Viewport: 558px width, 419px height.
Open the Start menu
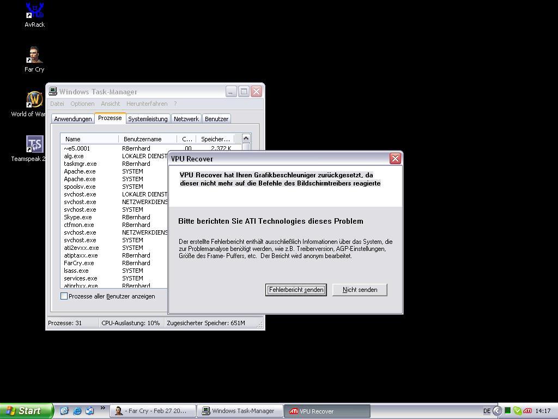[27, 411]
